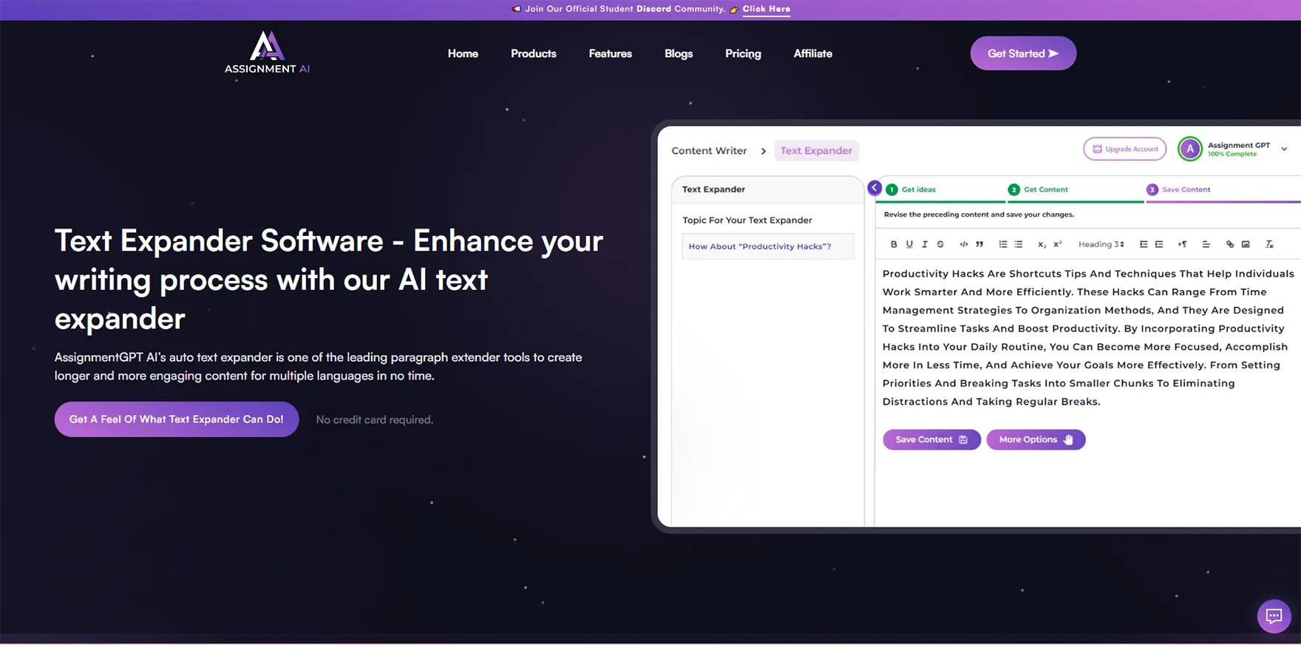1301x645 pixels.
Task: Click the Text Expander panel header
Action: click(x=767, y=189)
